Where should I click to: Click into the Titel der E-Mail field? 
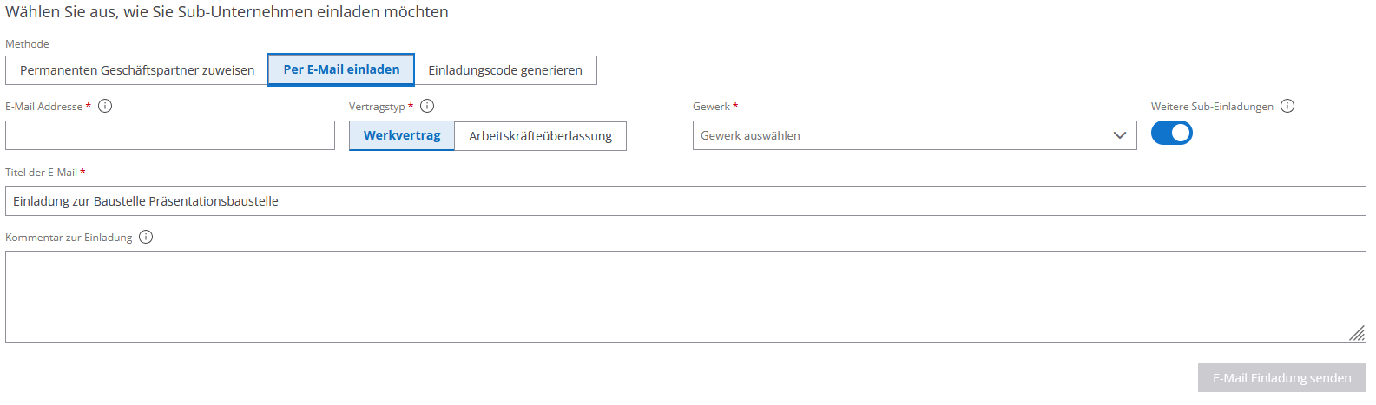click(685, 201)
